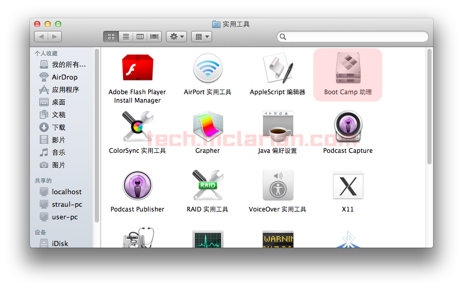Open the item arrangement dropdown
Viewport: 463px width, 289px height.
point(202,37)
